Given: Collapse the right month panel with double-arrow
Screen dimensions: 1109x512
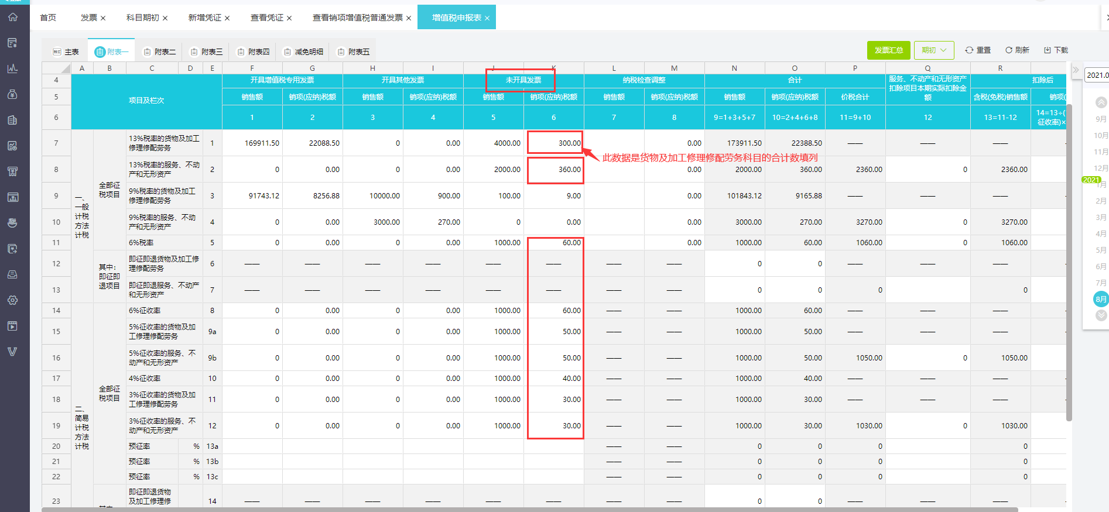Looking at the screenshot, I should point(1076,70).
